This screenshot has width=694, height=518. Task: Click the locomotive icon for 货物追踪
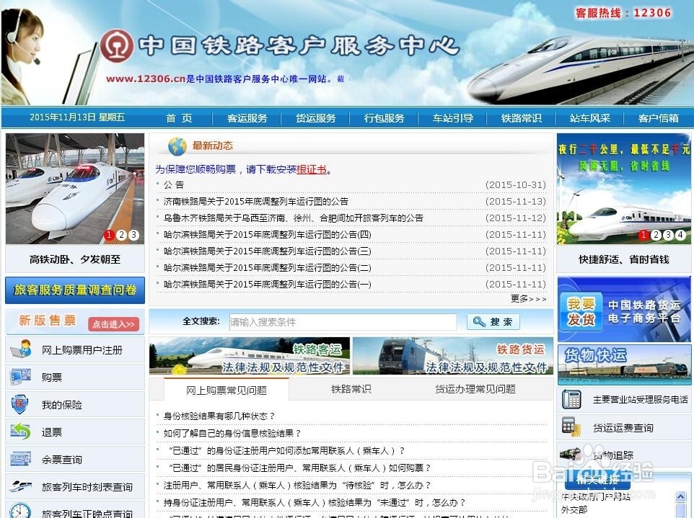(571, 454)
